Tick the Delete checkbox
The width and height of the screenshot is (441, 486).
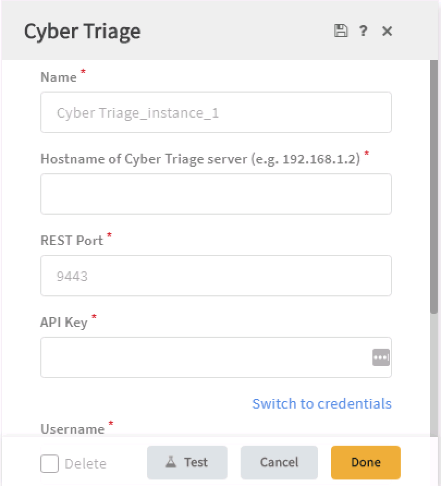click(50, 464)
